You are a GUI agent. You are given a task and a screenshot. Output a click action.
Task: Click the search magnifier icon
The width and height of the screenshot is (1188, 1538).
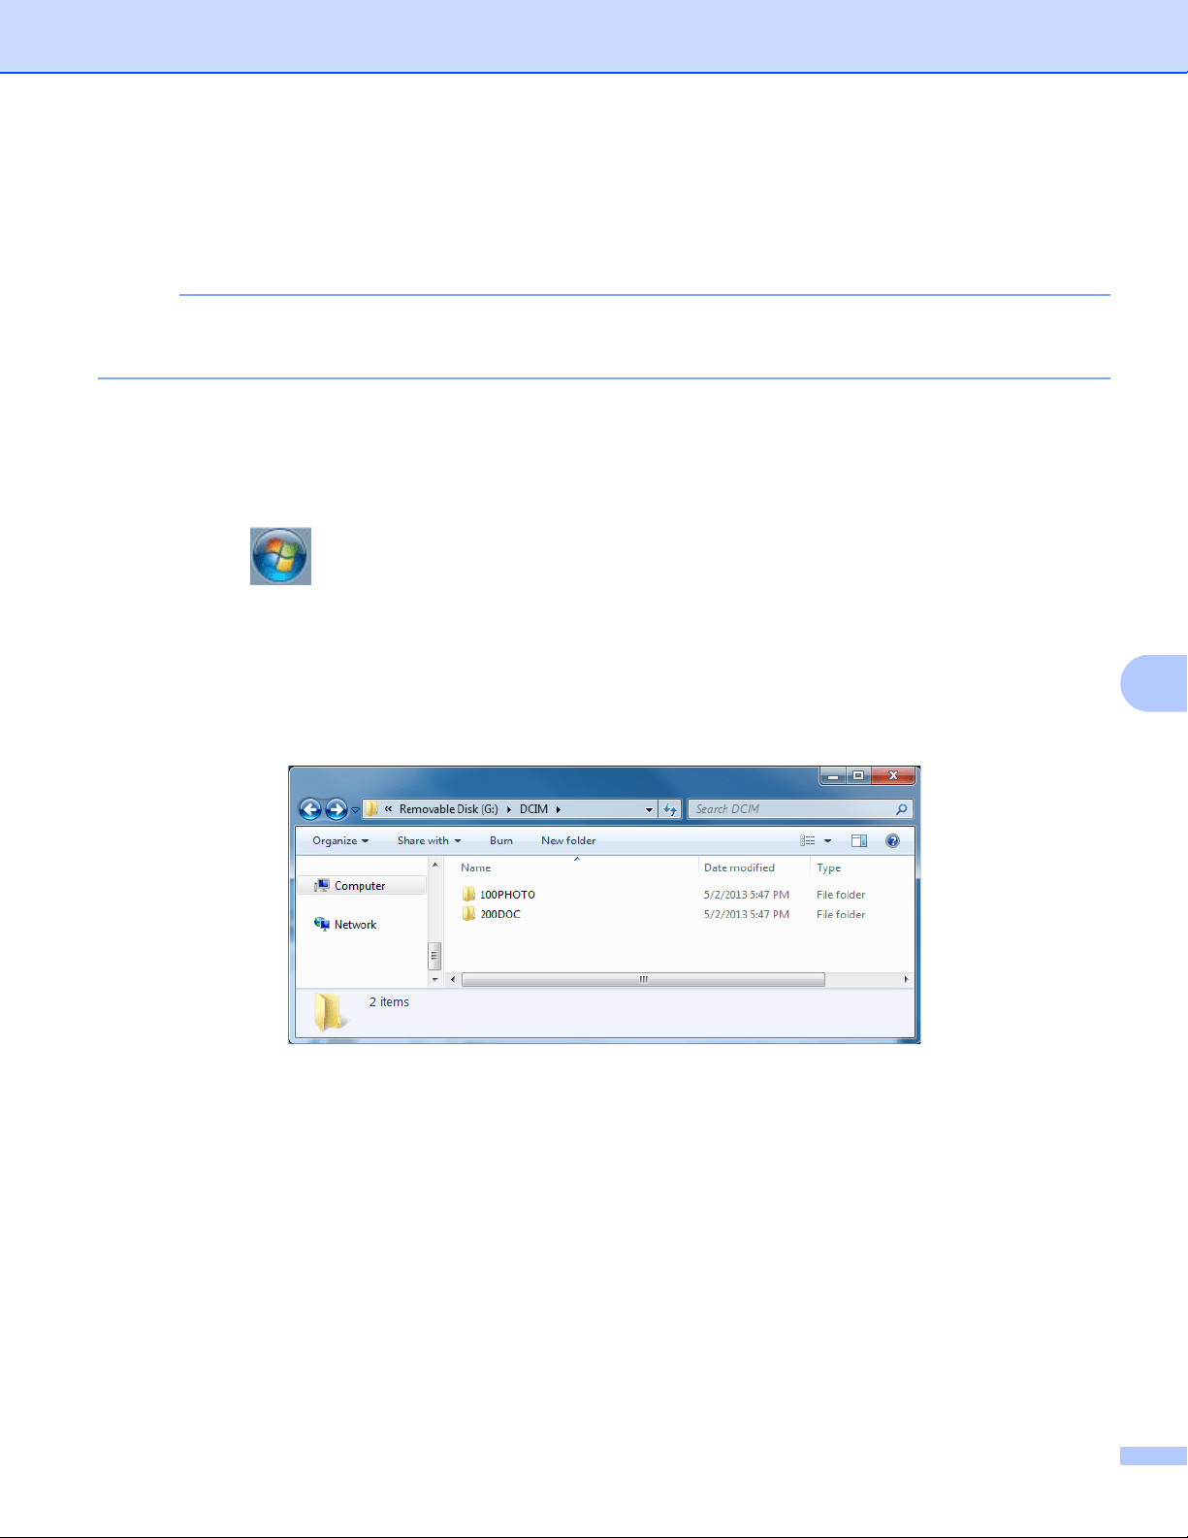[x=901, y=809]
